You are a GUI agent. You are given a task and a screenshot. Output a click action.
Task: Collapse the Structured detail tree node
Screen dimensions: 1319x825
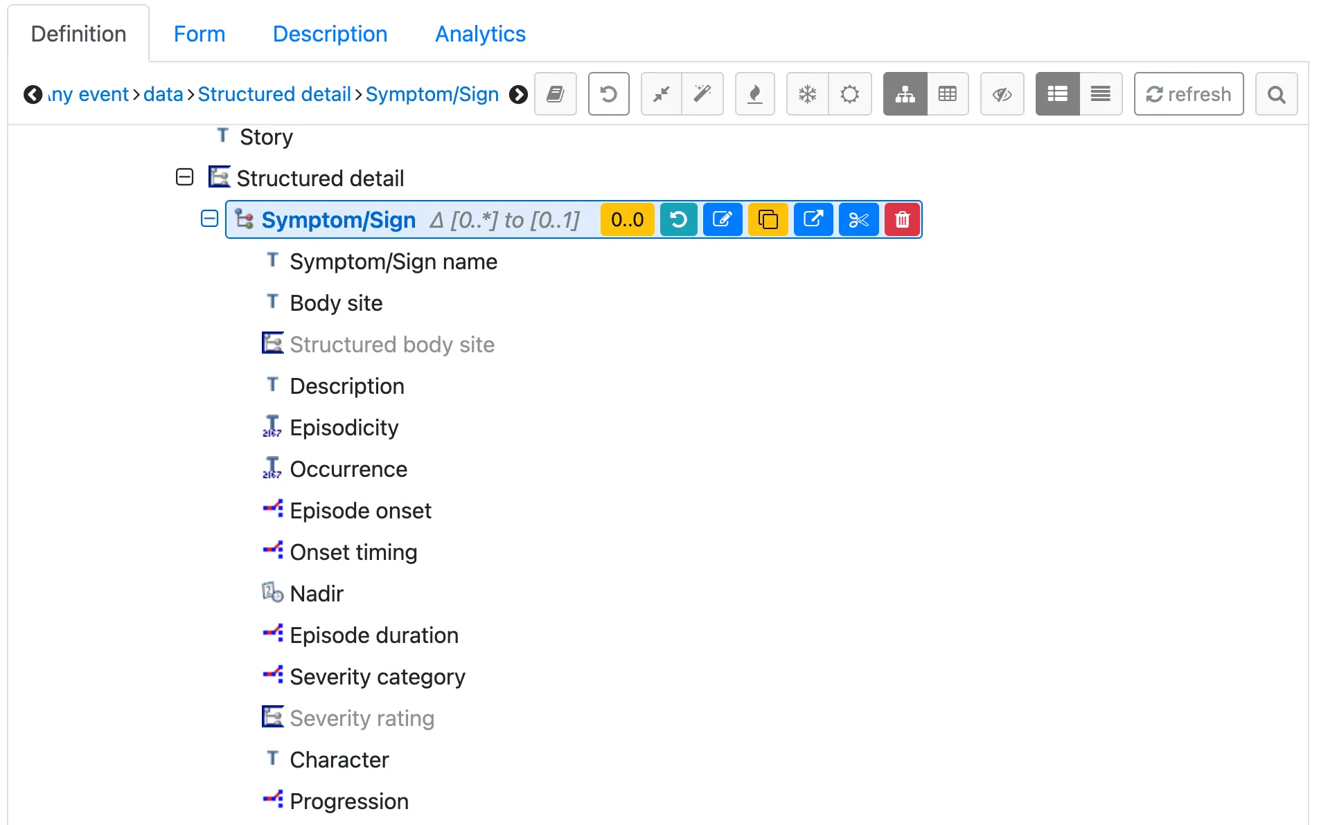click(x=184, y=178)
